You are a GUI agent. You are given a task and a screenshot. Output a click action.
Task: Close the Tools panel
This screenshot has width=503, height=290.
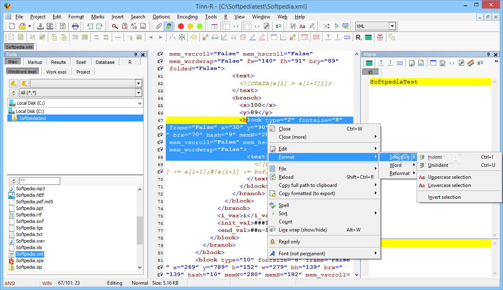(143, 54)
